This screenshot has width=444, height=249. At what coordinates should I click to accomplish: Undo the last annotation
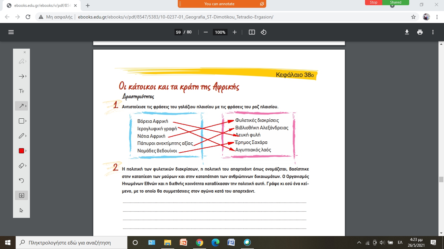pyautogui.click(x=21, y=181)
